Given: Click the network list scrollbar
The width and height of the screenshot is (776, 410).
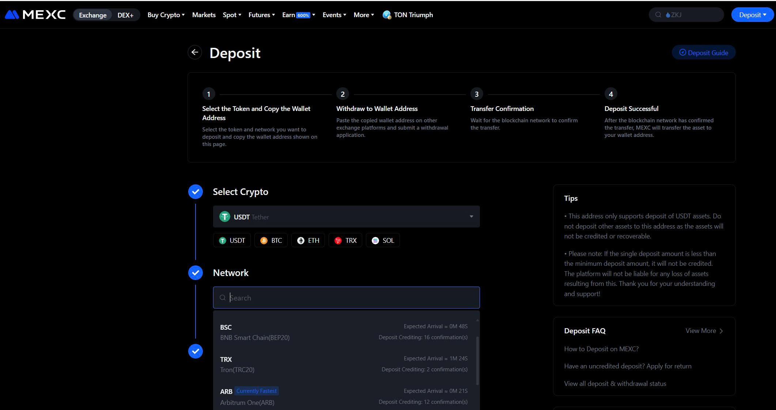Looking at the screenshot, I should coord(477,360).
